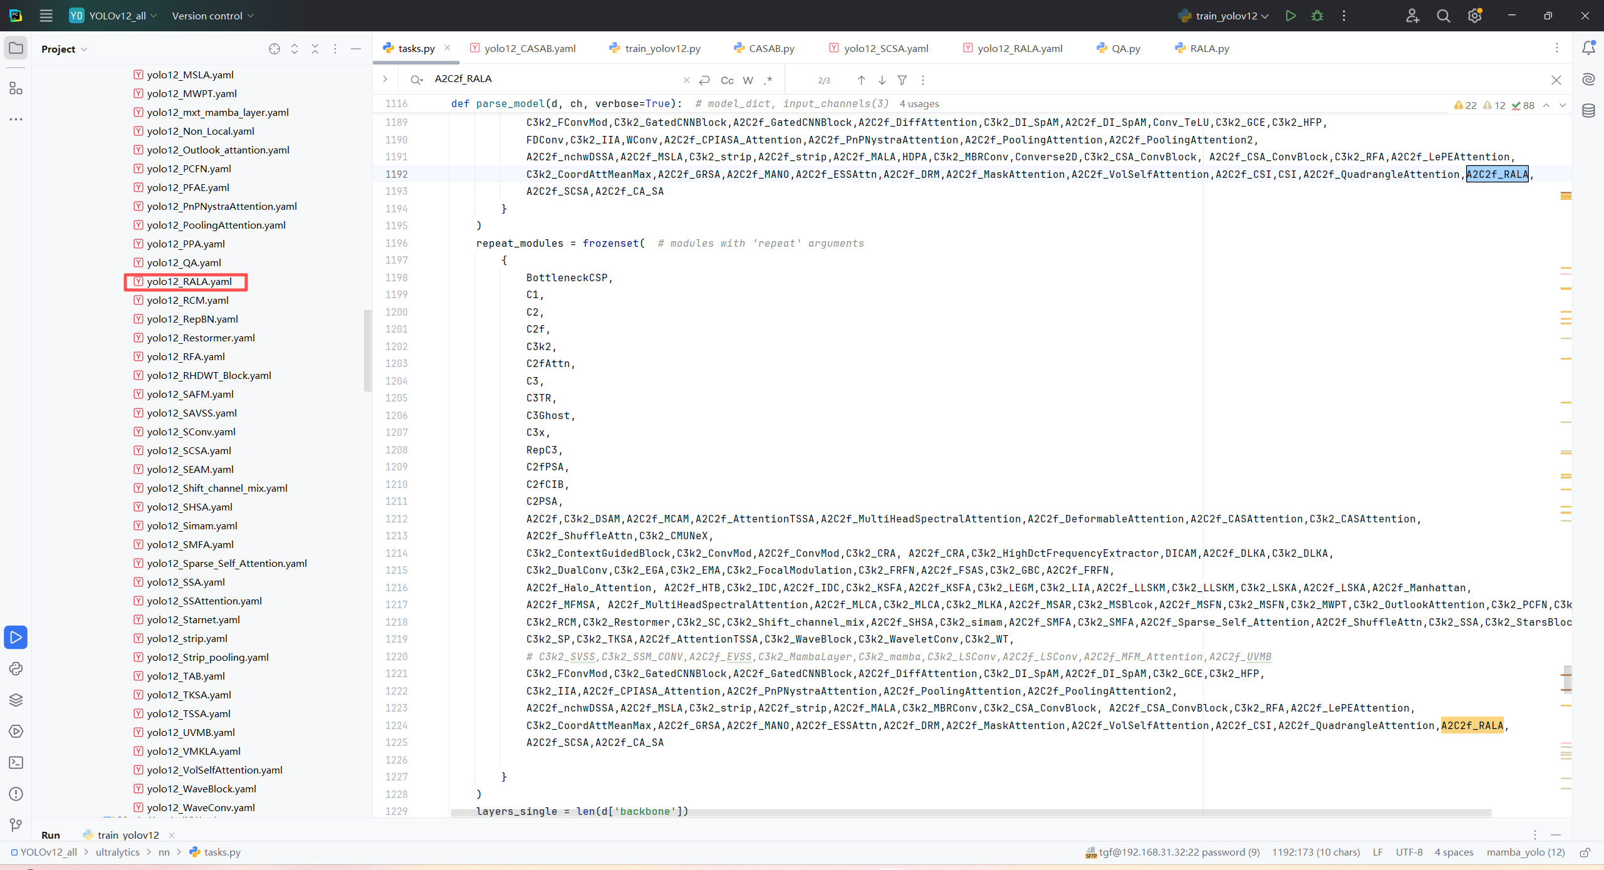
Task: Enable regex search option
Action: (x=768, y=80)
